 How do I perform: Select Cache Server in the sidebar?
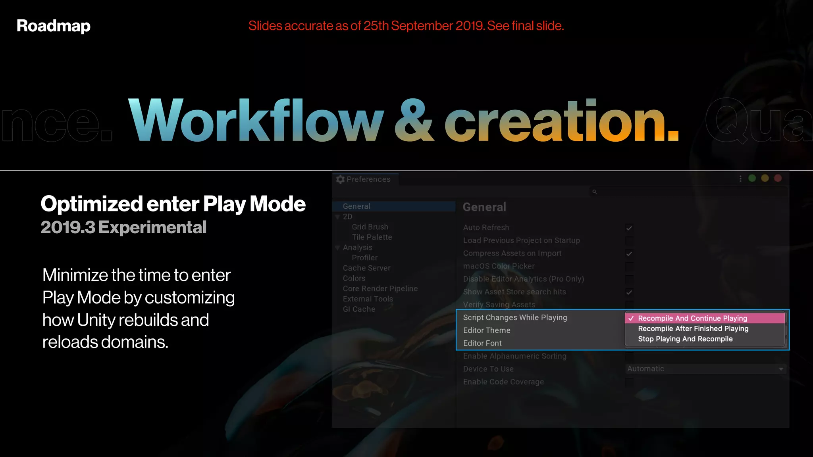pyautogui.click(x=366, y=268)
